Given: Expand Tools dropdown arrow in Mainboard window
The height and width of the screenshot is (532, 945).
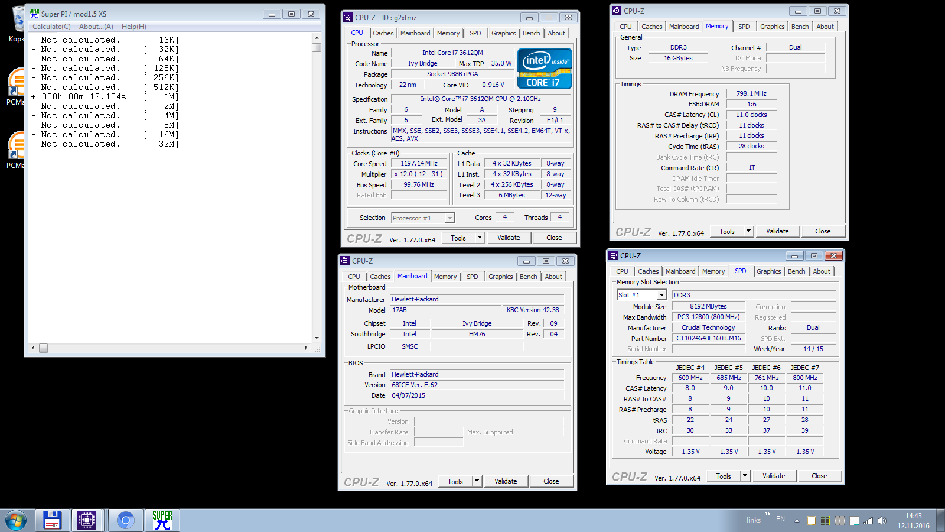Looking at the screenshot, I should tap(477, 481).
